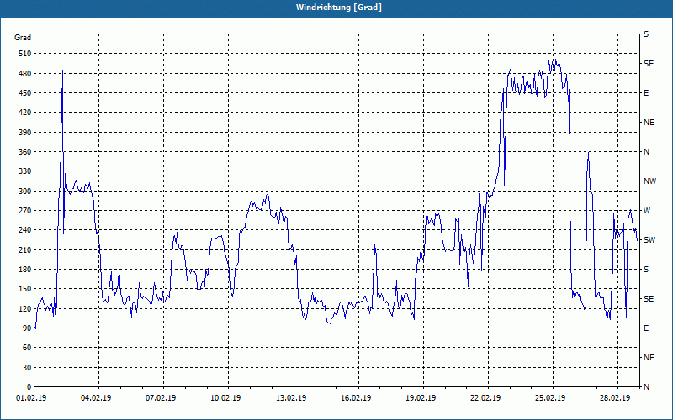Click the 'NW' compass label on right axis

(x=649, y=181)
